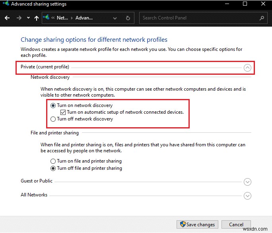Open the recent locations dropdown arrow
The width and height of the screenshot is (272, 233).
[x=28, y=18]
